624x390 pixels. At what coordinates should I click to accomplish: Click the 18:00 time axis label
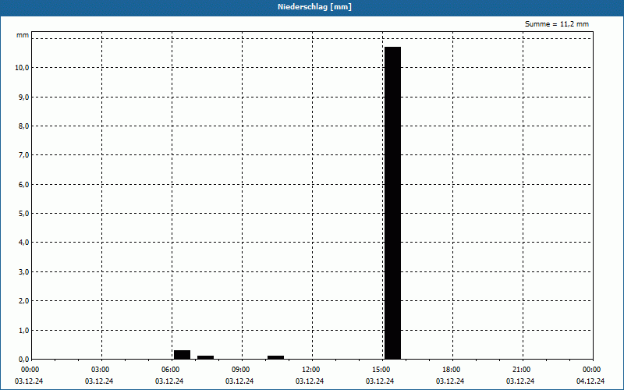(x=452, y=370)
